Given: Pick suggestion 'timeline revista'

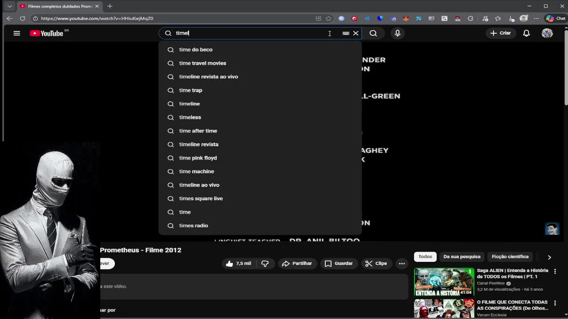Looking at the screenshot, I should (x=260, y=144).
